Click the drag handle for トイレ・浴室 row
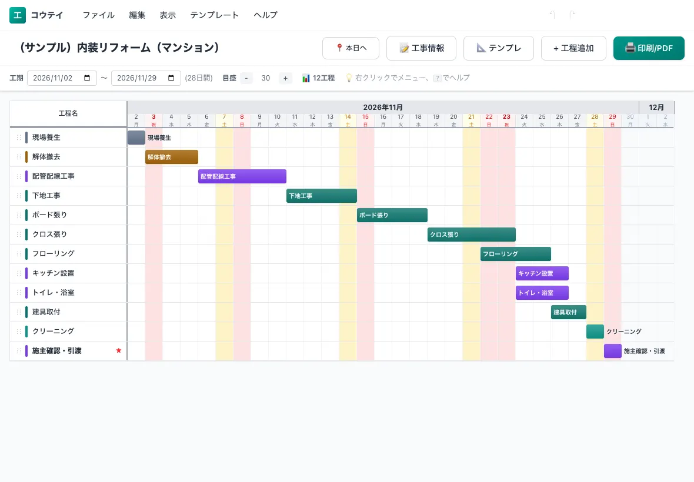The image size is (694, 482). (x=19, y=293)
